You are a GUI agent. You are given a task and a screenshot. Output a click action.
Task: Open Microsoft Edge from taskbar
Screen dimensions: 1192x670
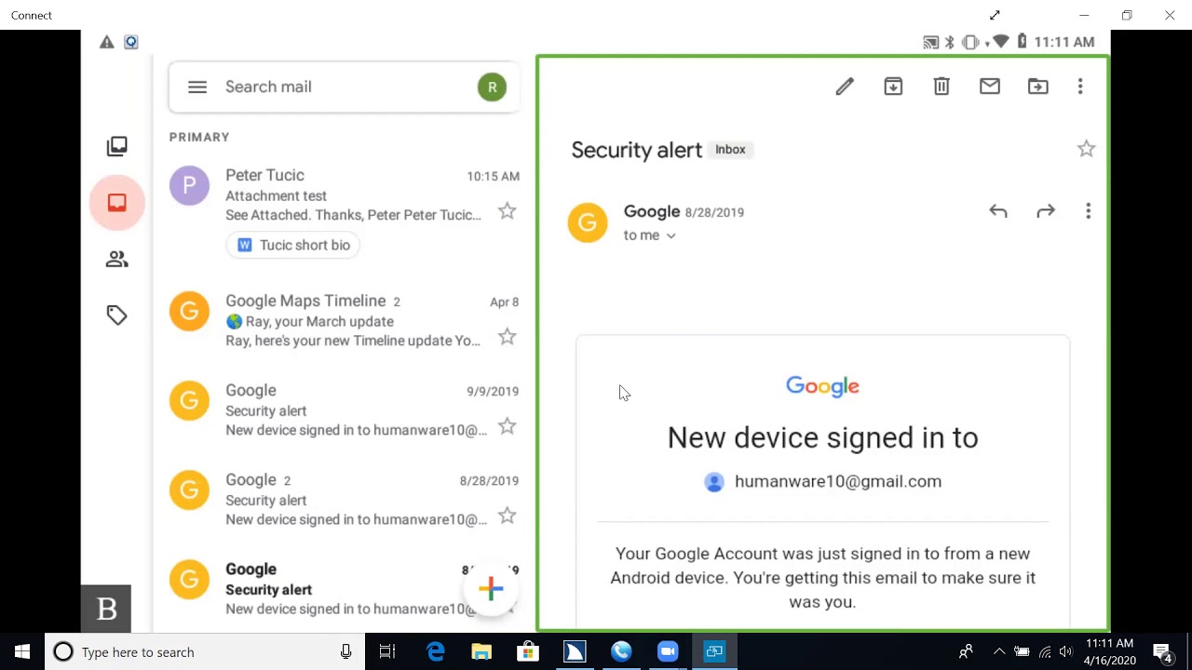tap(435, 651)
